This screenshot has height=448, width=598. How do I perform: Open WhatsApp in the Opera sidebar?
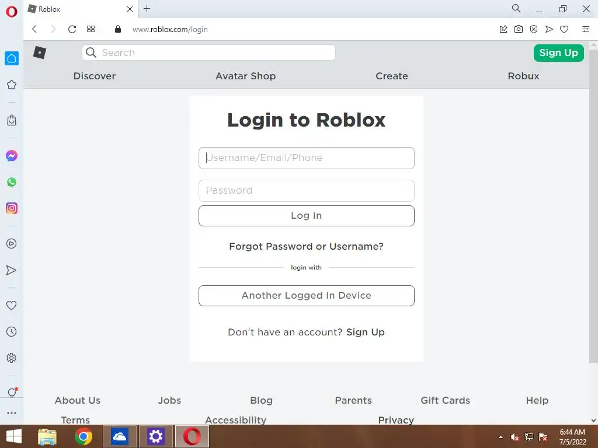tap(12, 182)
